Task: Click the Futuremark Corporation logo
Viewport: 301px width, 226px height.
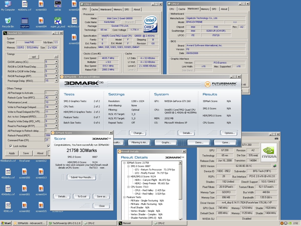Action: (221, 84)
